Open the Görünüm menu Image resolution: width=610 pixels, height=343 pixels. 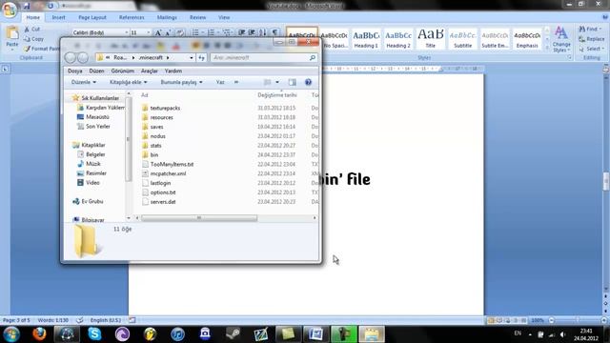point(123,71)
